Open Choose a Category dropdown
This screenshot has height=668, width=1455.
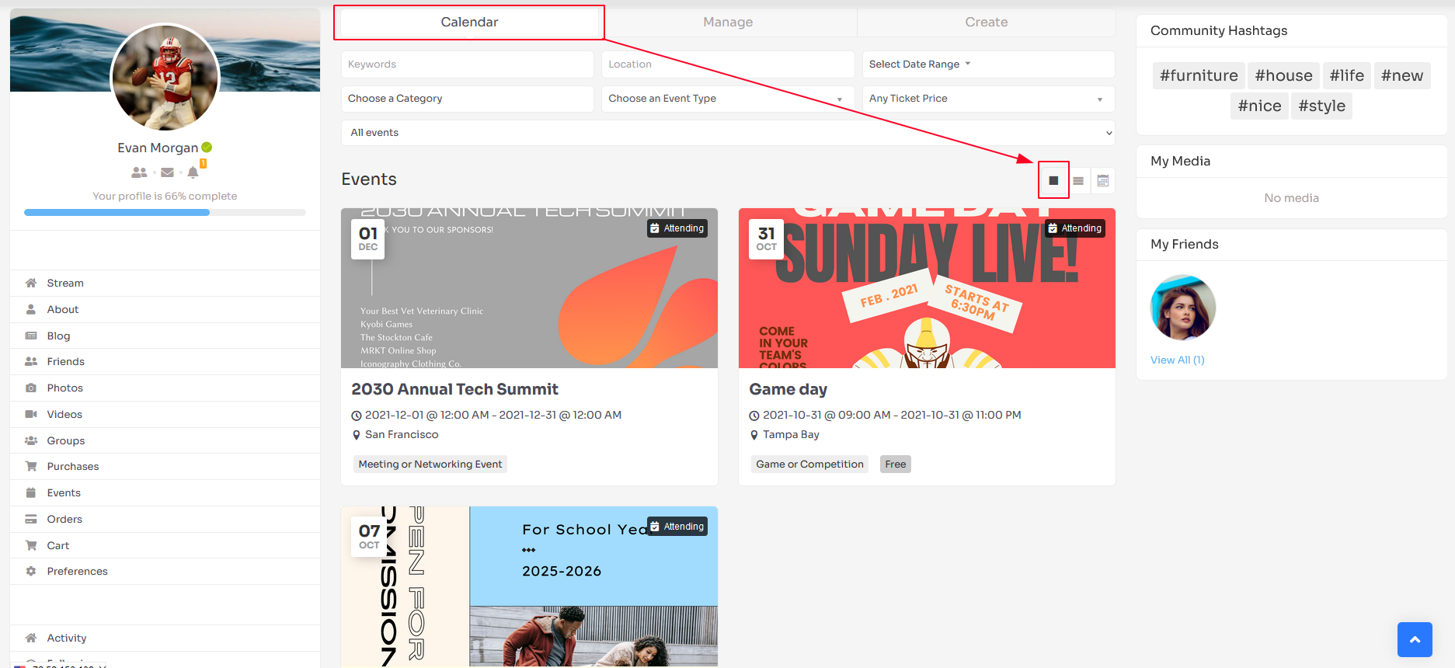click(468, 99)
